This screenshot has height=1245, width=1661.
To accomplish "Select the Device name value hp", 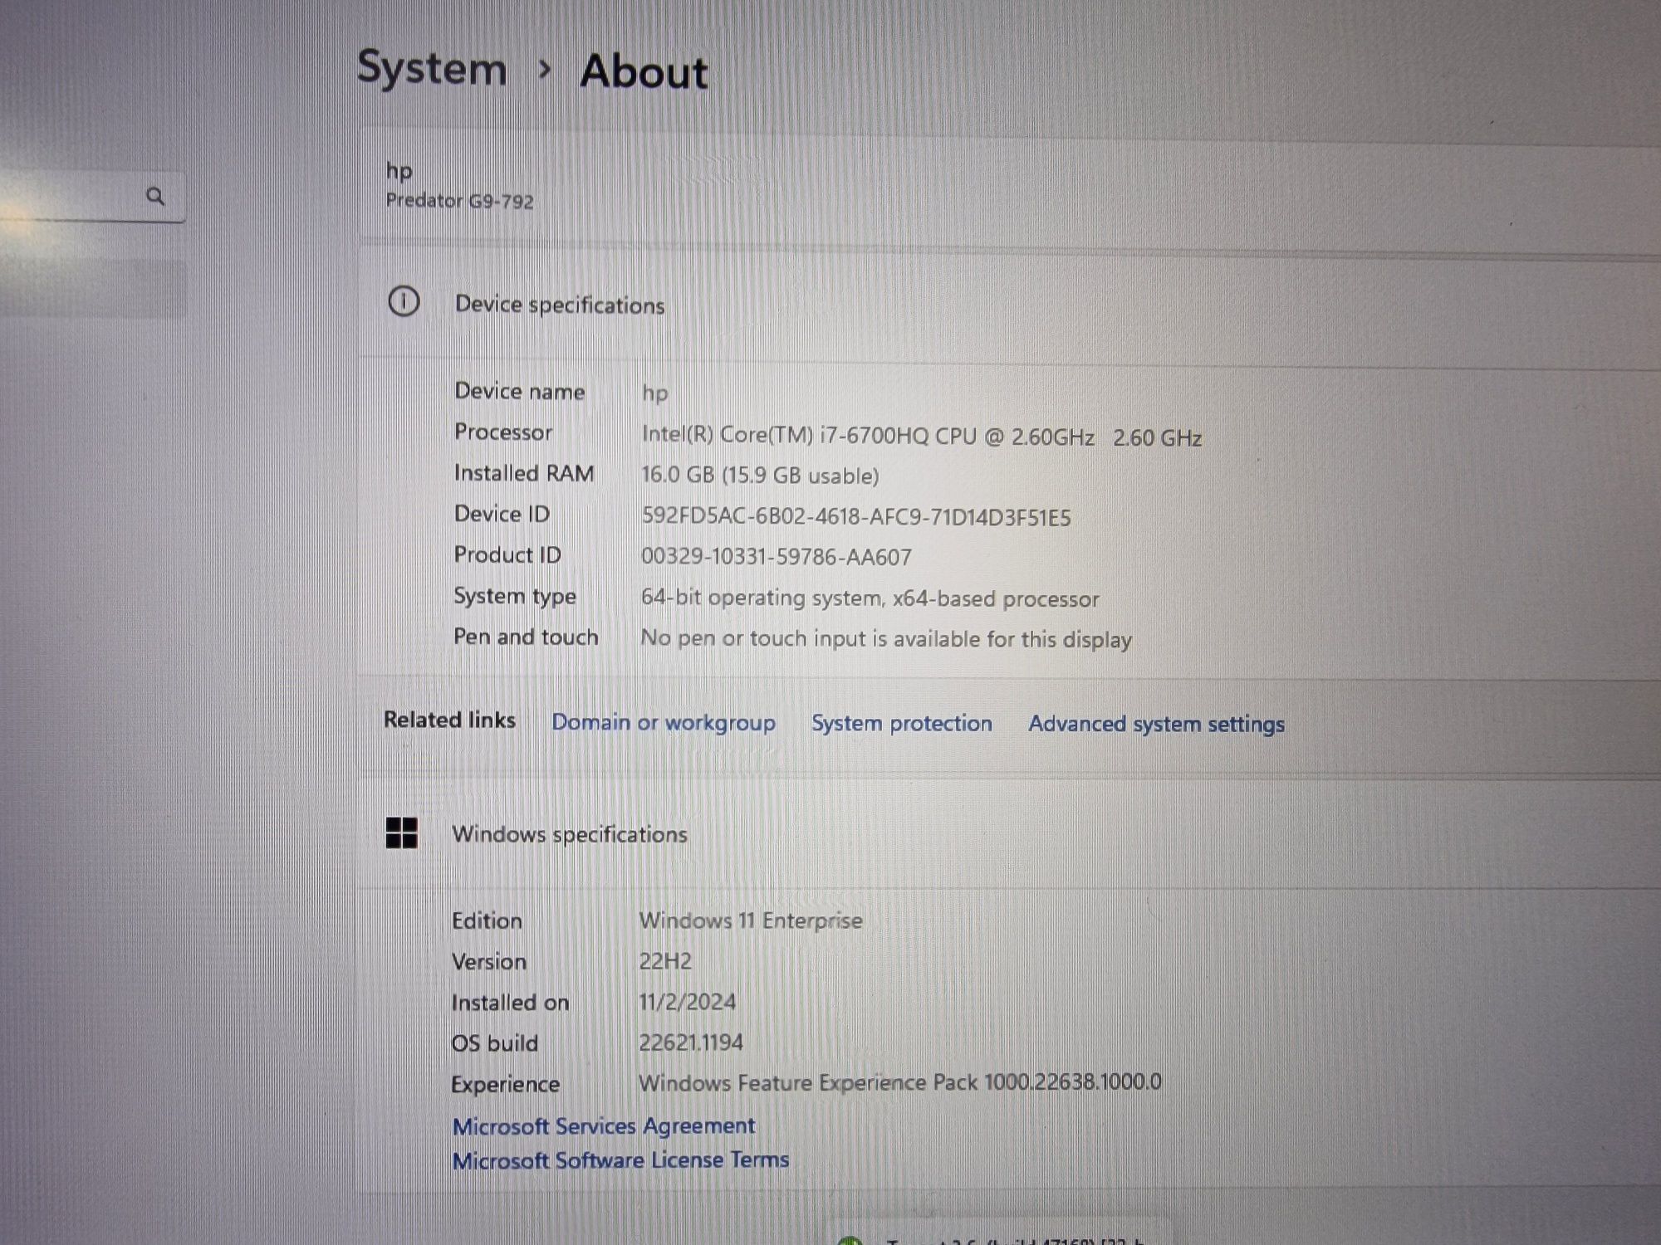I will click(x=655, y=393).
